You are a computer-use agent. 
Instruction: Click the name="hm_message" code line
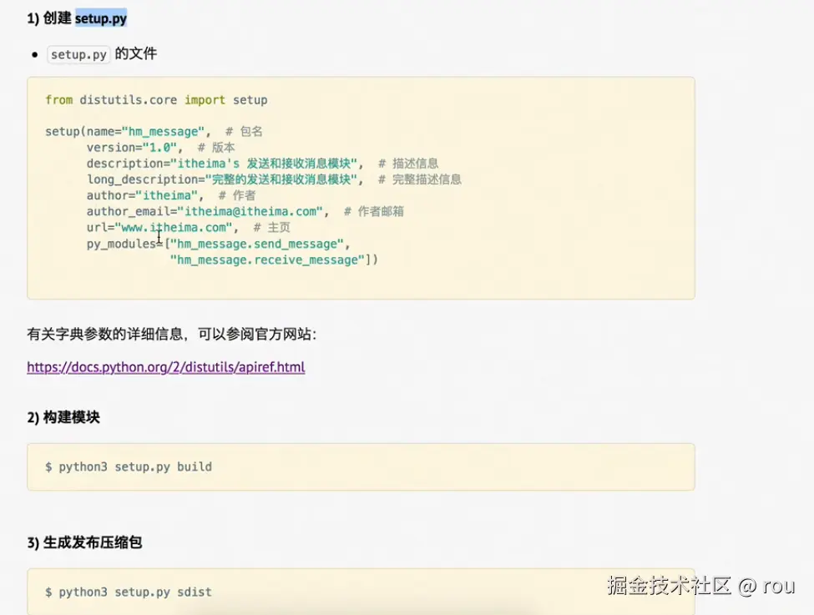[x=154, y=131]
